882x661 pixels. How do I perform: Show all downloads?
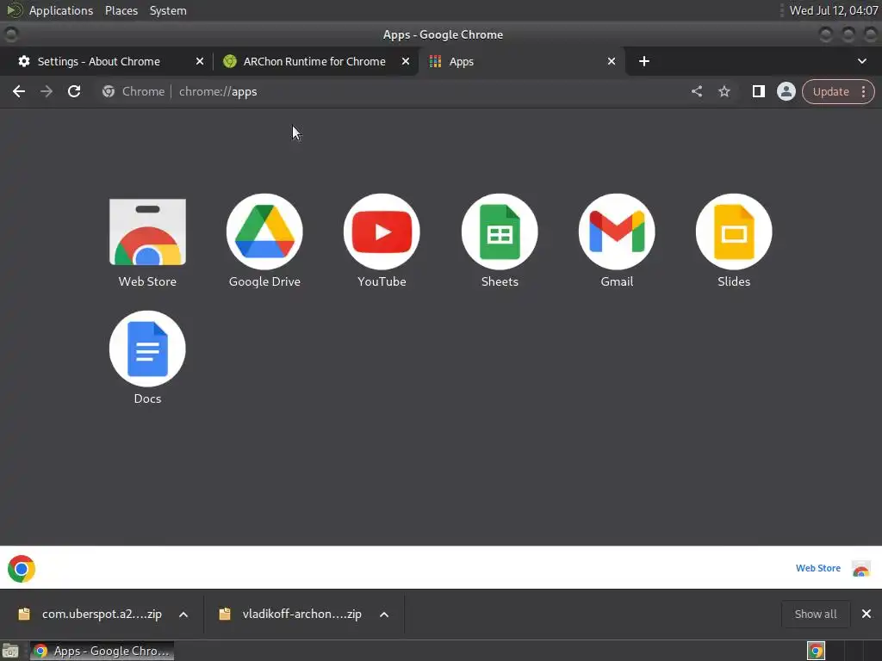click(x=816, y=615)
